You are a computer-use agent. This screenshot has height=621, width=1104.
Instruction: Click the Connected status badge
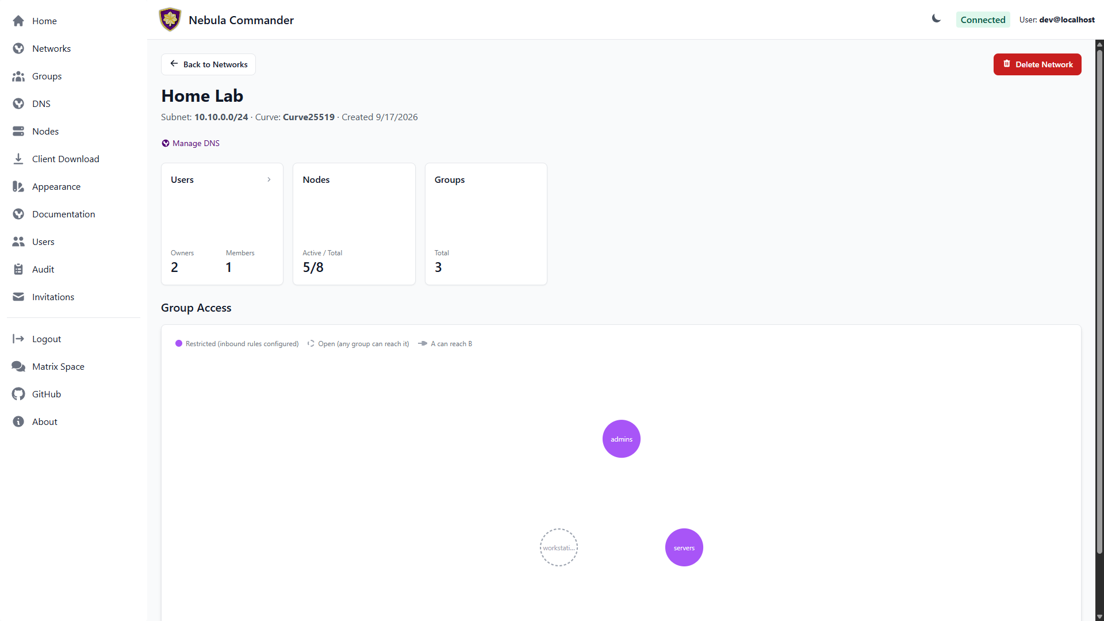click(x=983, y=20)
